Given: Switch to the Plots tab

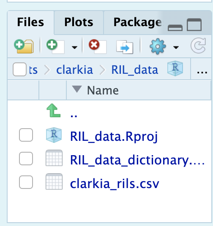Looking at the screenshot, I should pyautogui.click(x=79, y=22).
